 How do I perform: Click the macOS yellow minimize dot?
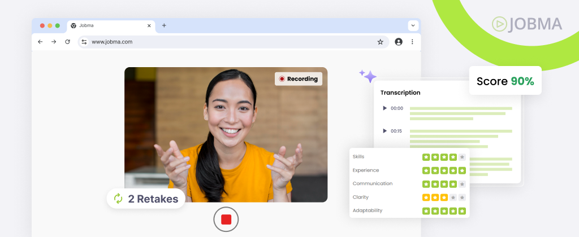pyautogui.click(x=50, y=26)
